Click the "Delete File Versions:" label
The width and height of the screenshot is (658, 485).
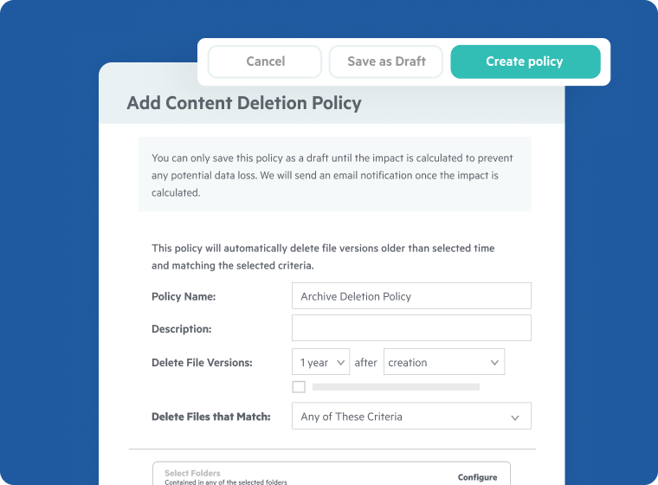click(202, 363)
